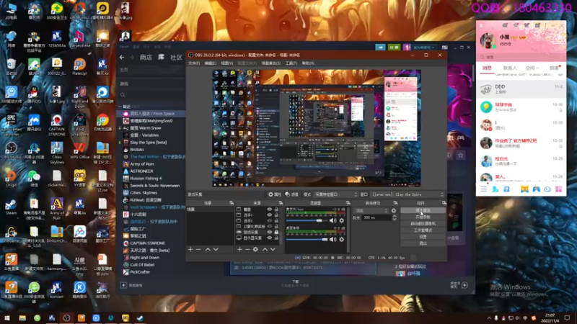Screen dimensions: 577x324
Task: Open Steam 社区 link
Action: [x=176, y=58]
